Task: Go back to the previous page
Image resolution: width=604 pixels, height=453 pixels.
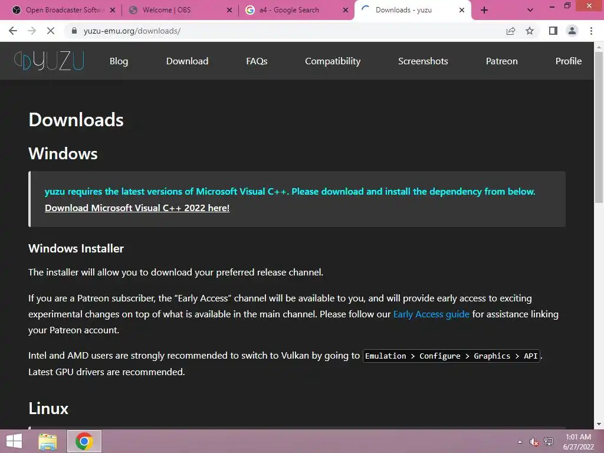Action: coord(13,31)
